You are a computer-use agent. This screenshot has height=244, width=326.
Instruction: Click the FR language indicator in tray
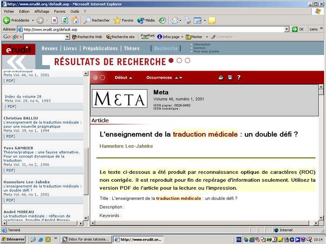pos(238,239)
